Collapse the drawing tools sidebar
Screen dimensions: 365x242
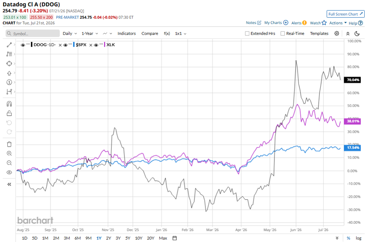tap(9, 184)
